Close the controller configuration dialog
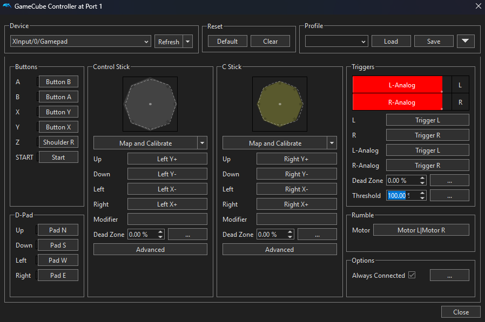 click(461, 312)
